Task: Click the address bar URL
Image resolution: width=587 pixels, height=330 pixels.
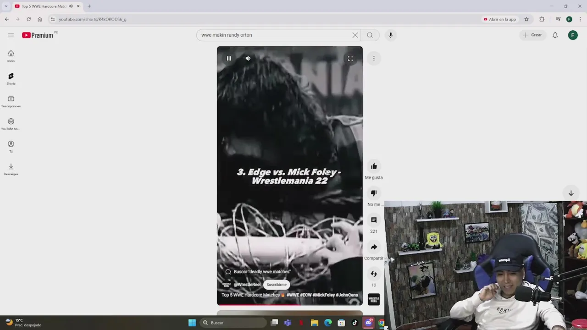Action: pyautogui.click(x=93, y=19)
